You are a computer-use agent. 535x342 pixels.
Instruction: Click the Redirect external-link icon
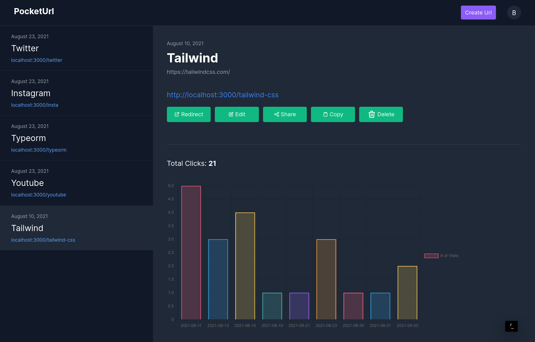pyautogui.click(x=177, y=114)
